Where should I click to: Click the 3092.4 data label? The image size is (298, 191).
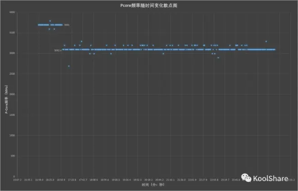[x=58, y=50]
